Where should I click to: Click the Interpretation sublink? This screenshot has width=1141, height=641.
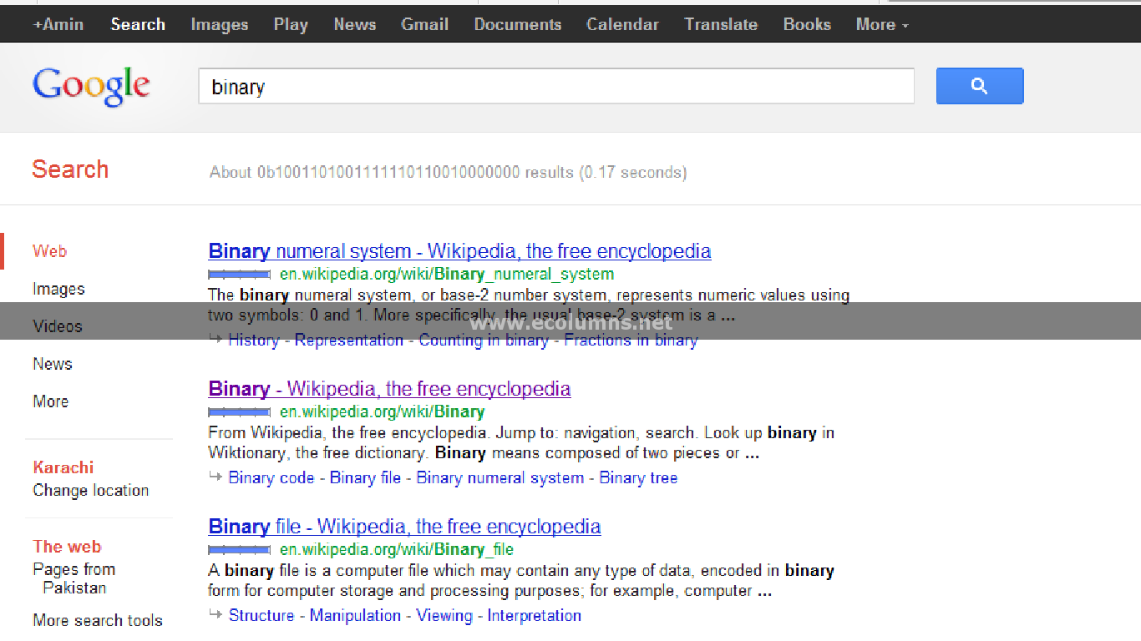pyautogui.click(x=535, y=615)
